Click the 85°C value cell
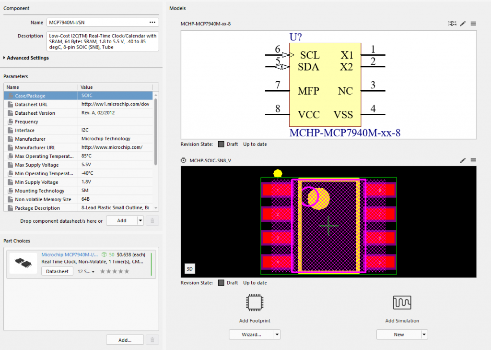 [x=115, y=156]
